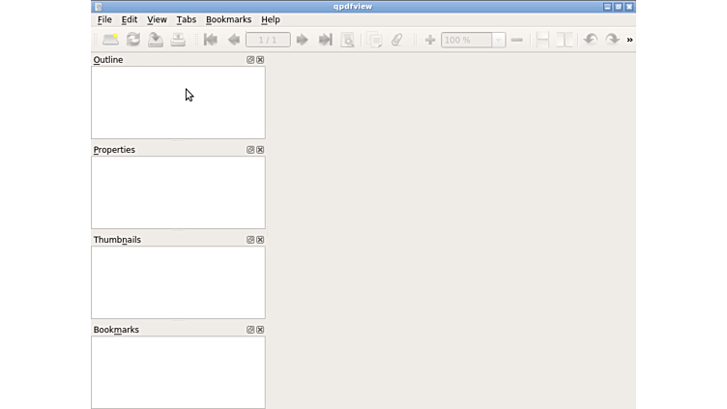Close the Outline dock panel
Screen dimensions: 727x409
260,60
